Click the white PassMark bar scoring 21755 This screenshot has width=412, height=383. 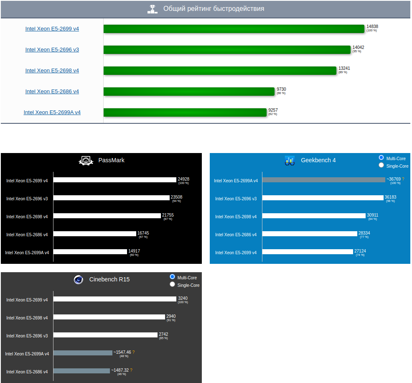[107, 216]
